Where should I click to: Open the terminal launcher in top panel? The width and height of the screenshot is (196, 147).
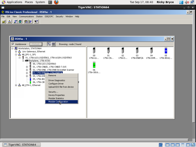tap(50, 2)
